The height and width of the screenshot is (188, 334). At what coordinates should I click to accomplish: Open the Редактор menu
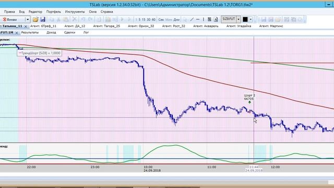coord(35,11)
